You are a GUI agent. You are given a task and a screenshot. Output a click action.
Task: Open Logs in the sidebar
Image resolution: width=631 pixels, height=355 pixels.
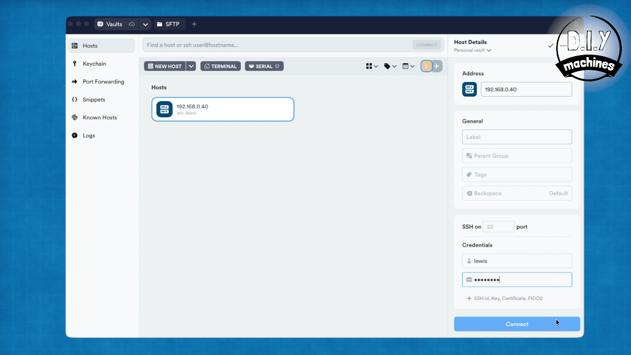(x=102, y=136)
